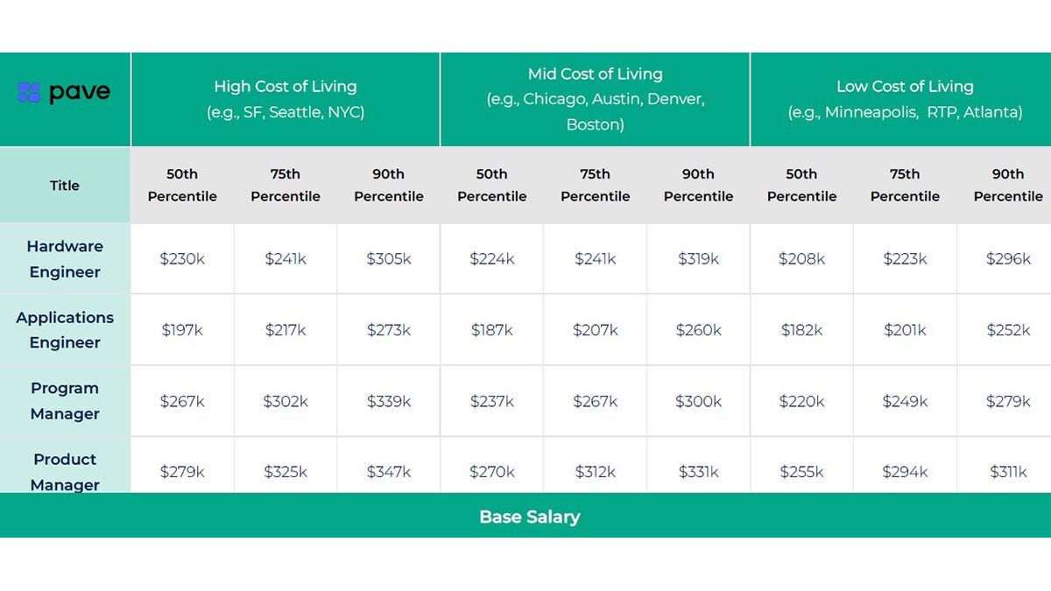Select the $220k Program Manager cell
This screenshot has width=1051, height=591.
pyautogui.click(x=801, y=401)
